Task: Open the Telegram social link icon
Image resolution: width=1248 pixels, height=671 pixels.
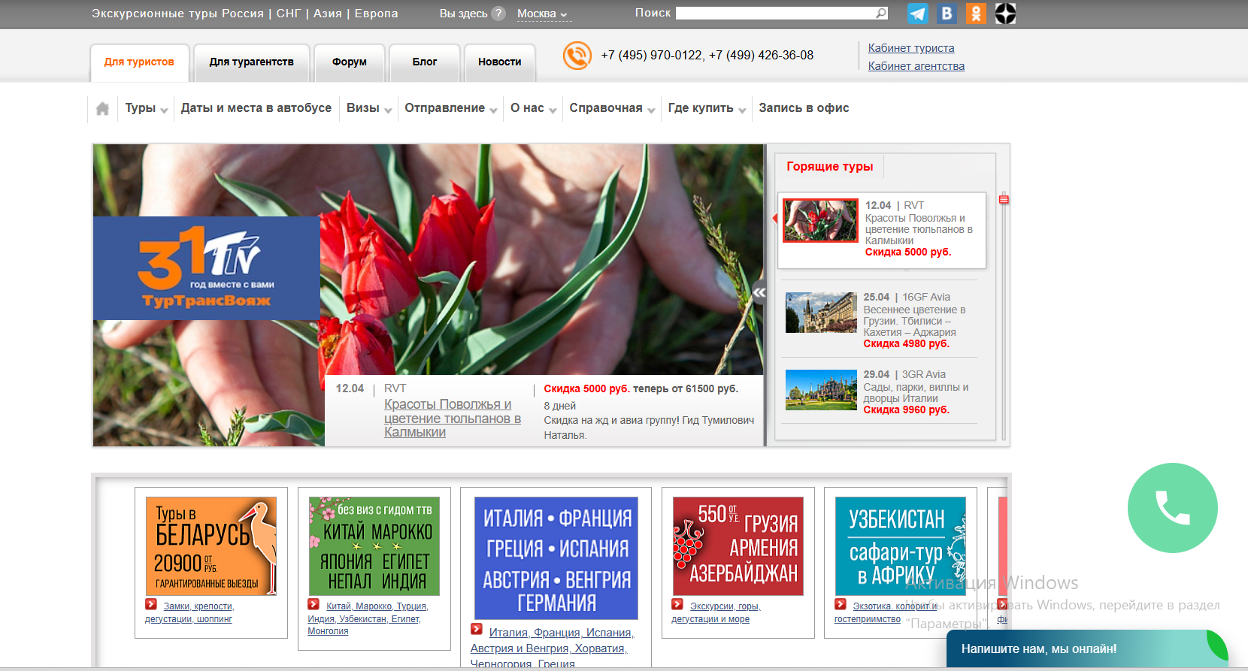Action: coord(918,14)
